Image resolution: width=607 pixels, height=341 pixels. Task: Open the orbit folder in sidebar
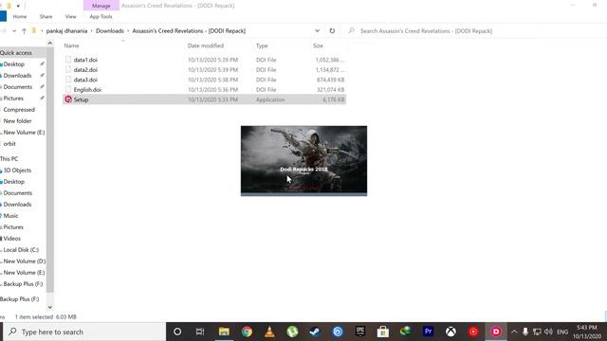click(x=9, y=144)
